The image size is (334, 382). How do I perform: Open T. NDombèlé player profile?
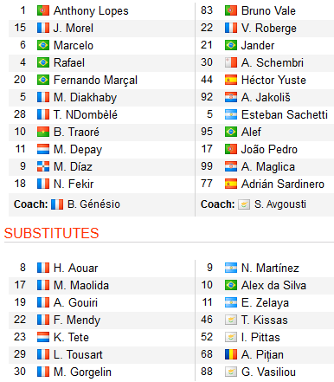coord(86,114)
